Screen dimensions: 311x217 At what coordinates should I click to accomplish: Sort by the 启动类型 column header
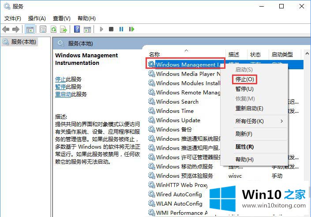[282, 54]
